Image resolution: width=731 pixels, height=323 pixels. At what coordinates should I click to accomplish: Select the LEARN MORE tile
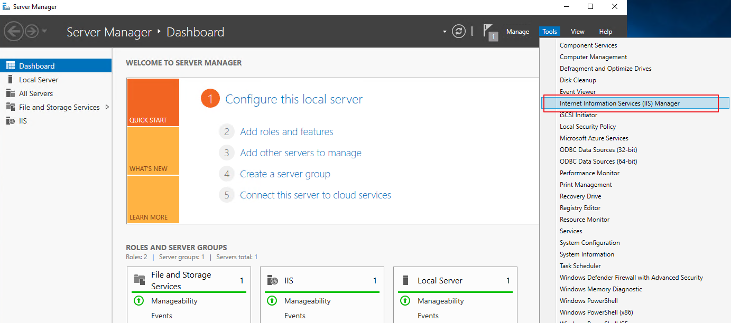tap(153, 199)
